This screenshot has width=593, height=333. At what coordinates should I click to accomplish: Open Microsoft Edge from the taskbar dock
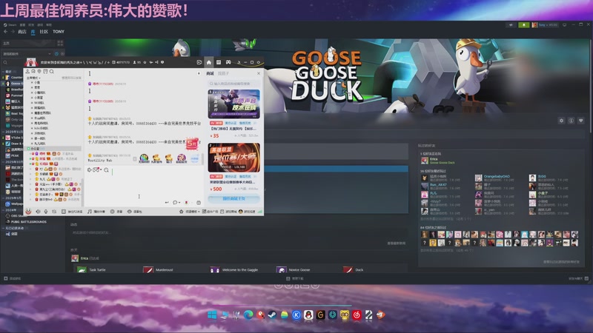248,315
